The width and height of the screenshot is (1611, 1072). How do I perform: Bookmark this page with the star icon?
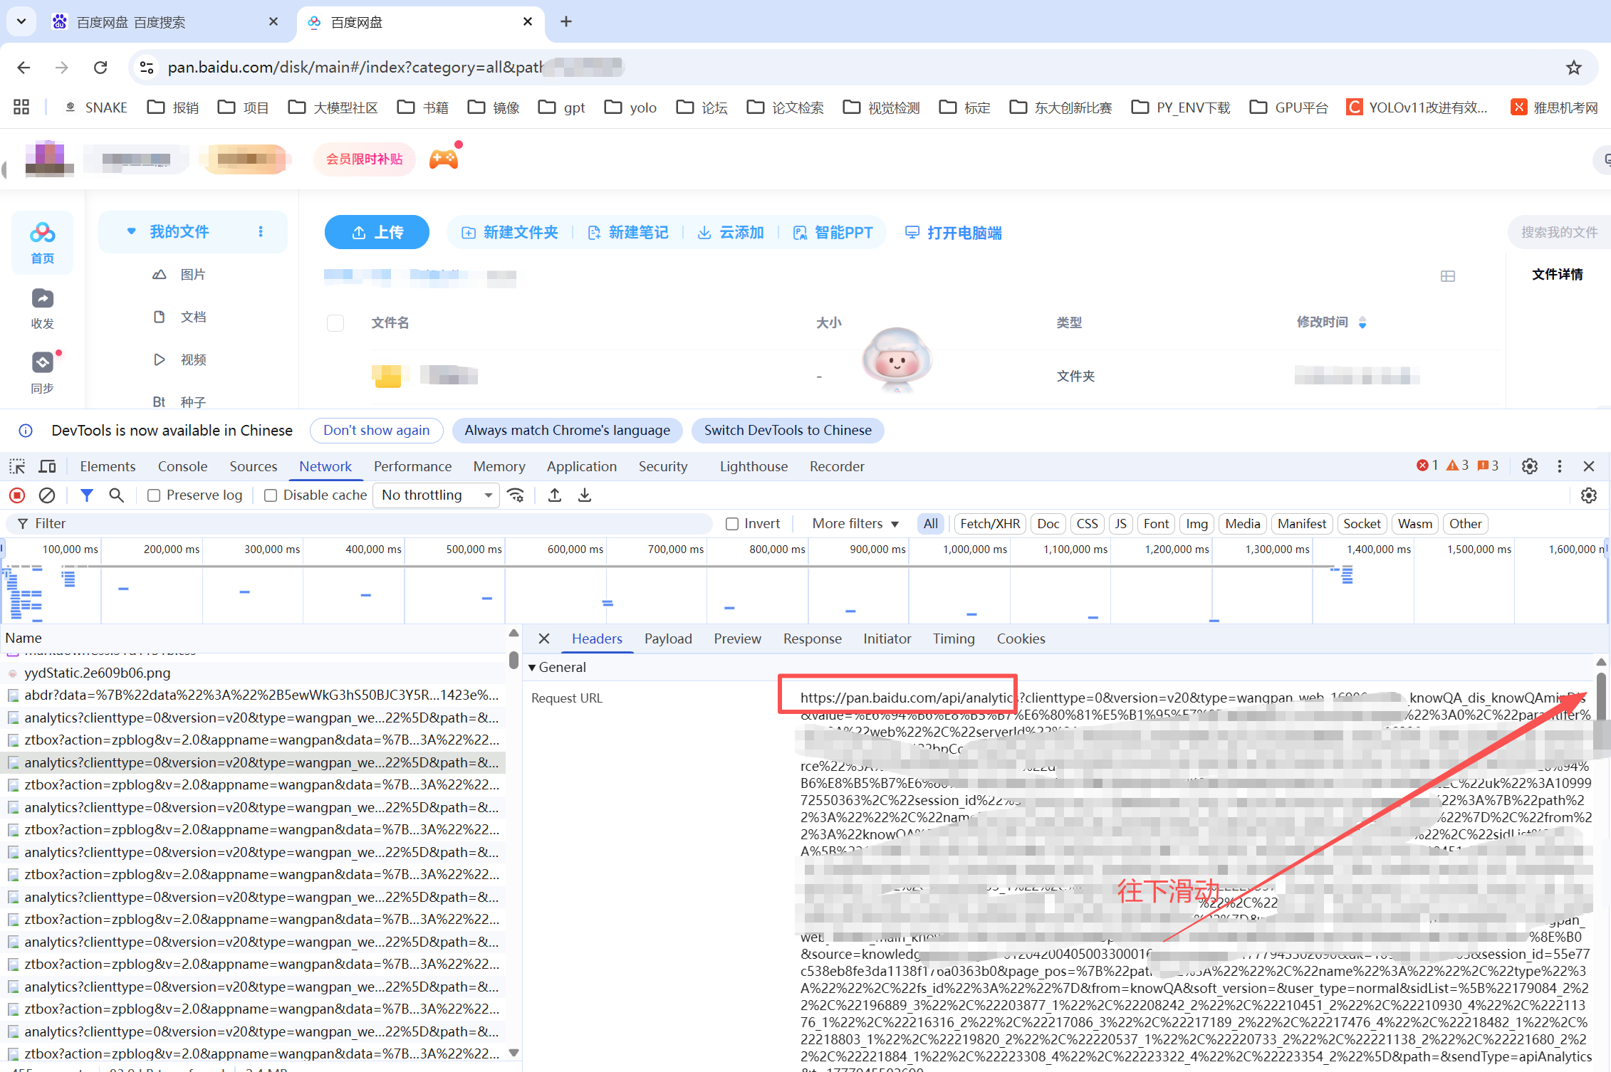1573,68
